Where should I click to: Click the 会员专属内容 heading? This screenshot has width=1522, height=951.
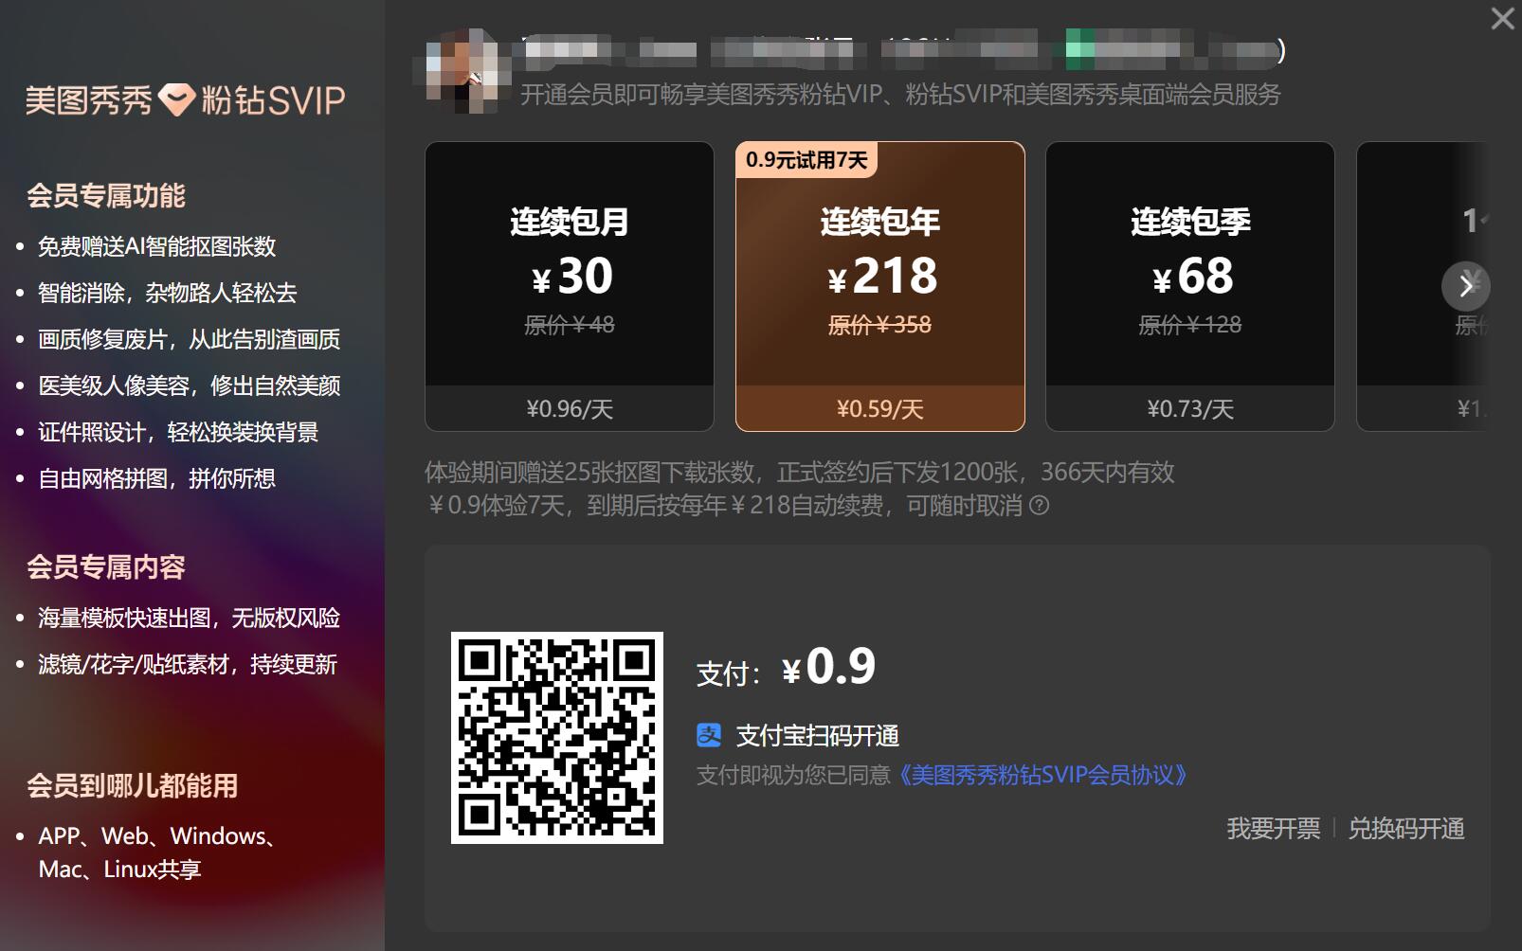106,567
